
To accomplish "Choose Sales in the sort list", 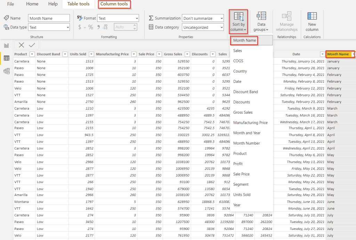I will click(251, 51).
